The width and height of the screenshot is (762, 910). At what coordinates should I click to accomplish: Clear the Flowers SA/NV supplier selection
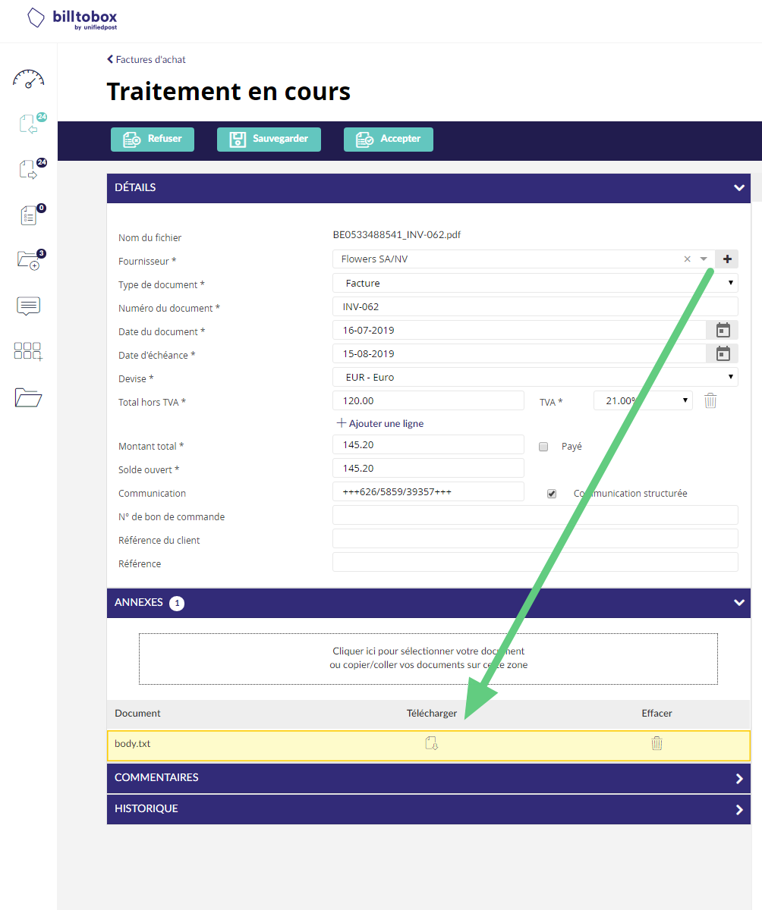pos(688,259)
